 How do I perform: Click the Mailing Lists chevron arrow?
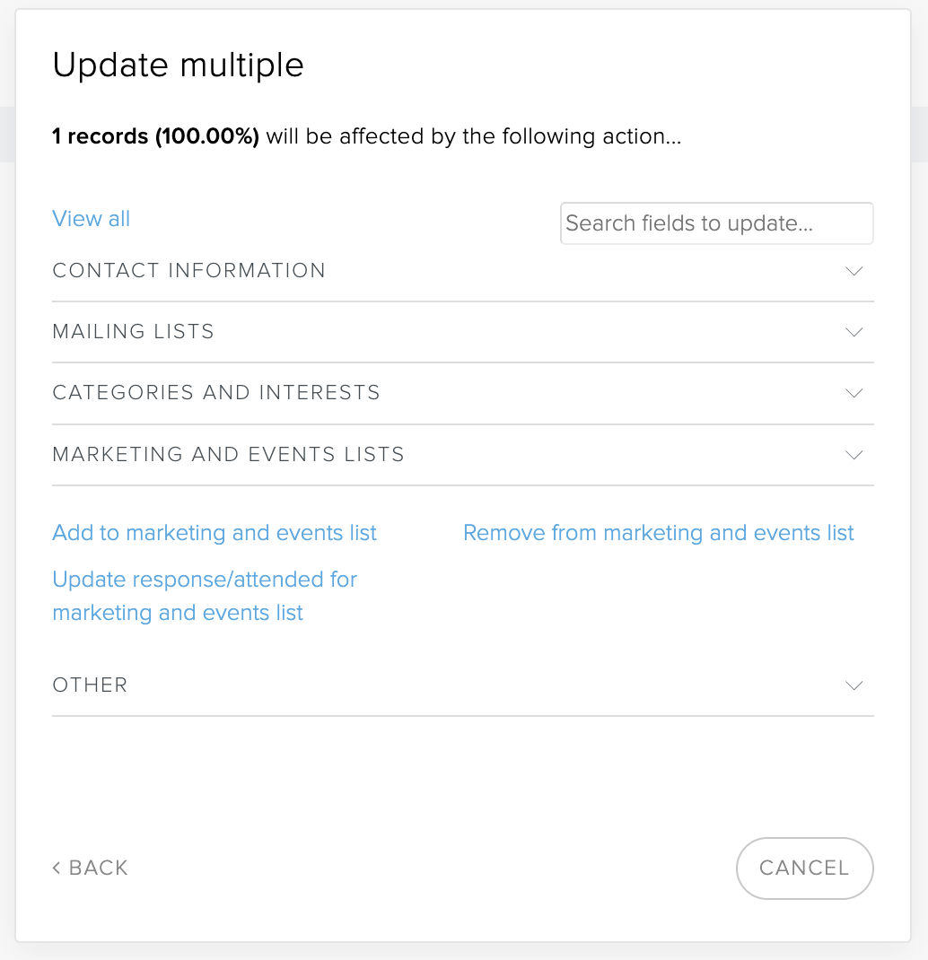click(x=854, y=332)
